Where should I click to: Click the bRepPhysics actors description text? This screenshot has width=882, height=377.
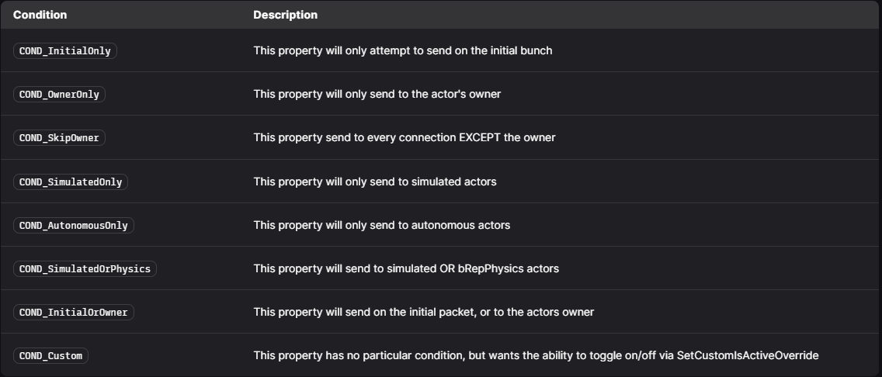406,268
